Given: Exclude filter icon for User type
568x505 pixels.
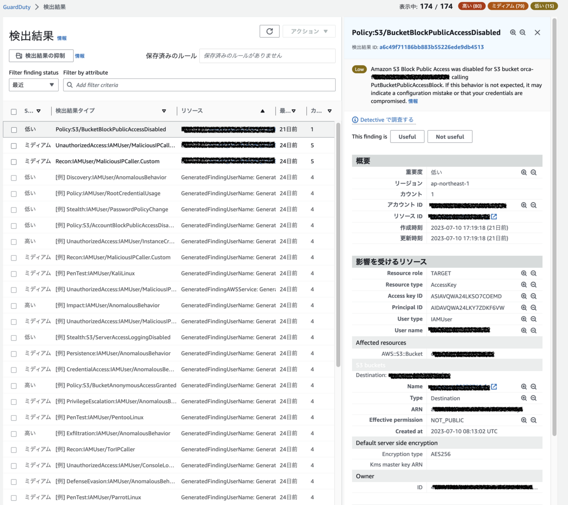Looking at the screenshot, I should (x=533, y=319).
